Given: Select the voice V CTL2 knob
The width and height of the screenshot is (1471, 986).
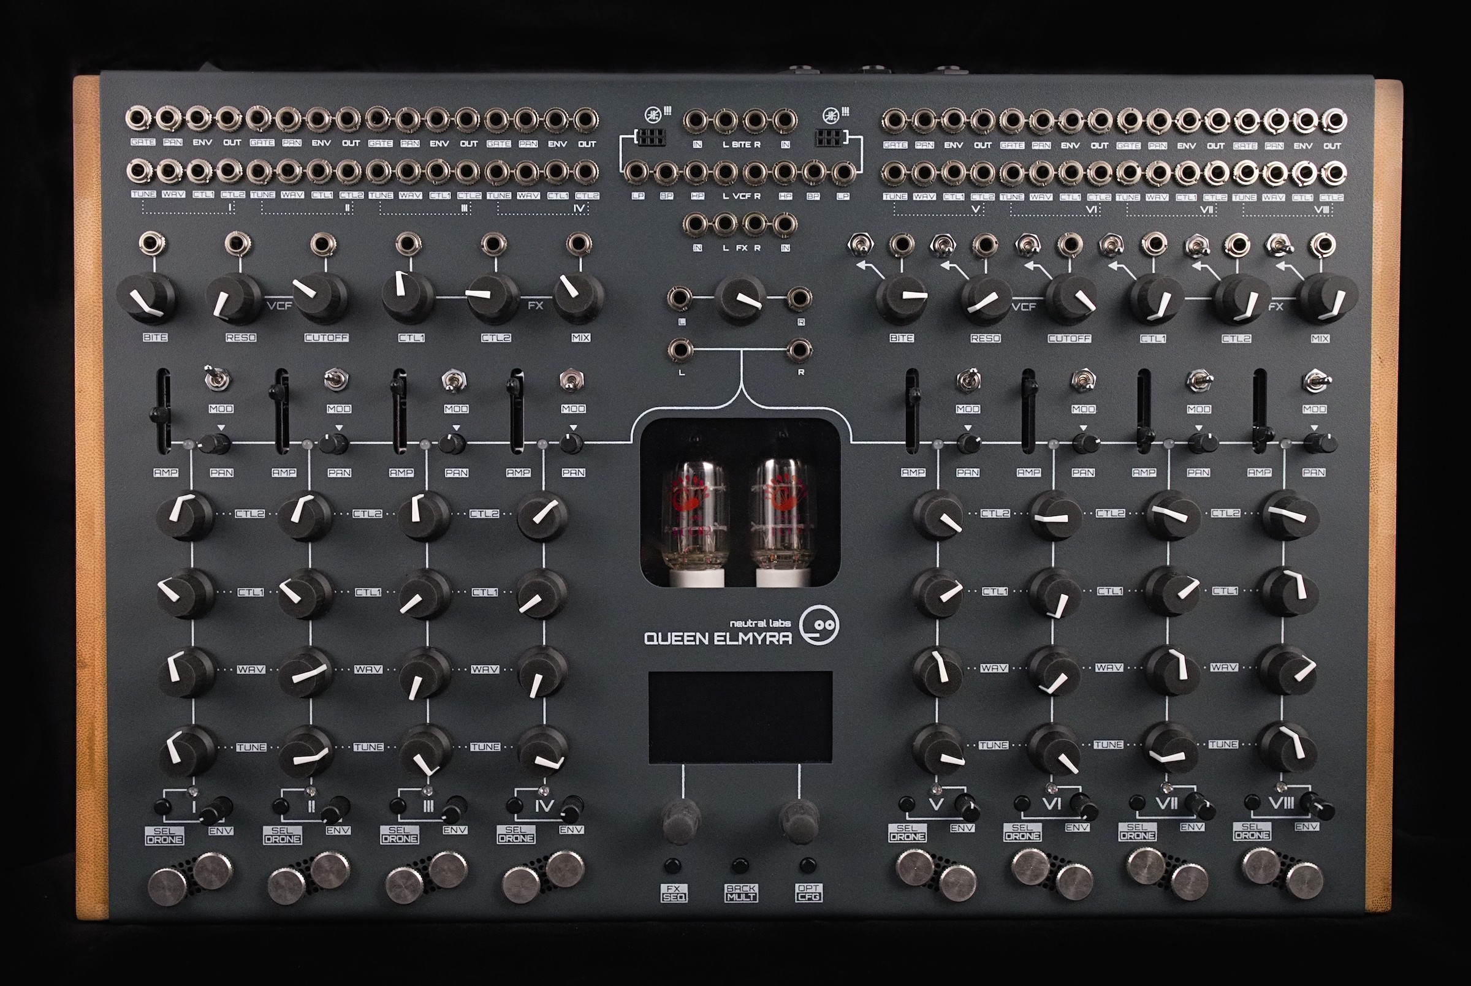Looking at the screenshot, I should point(937,515).
